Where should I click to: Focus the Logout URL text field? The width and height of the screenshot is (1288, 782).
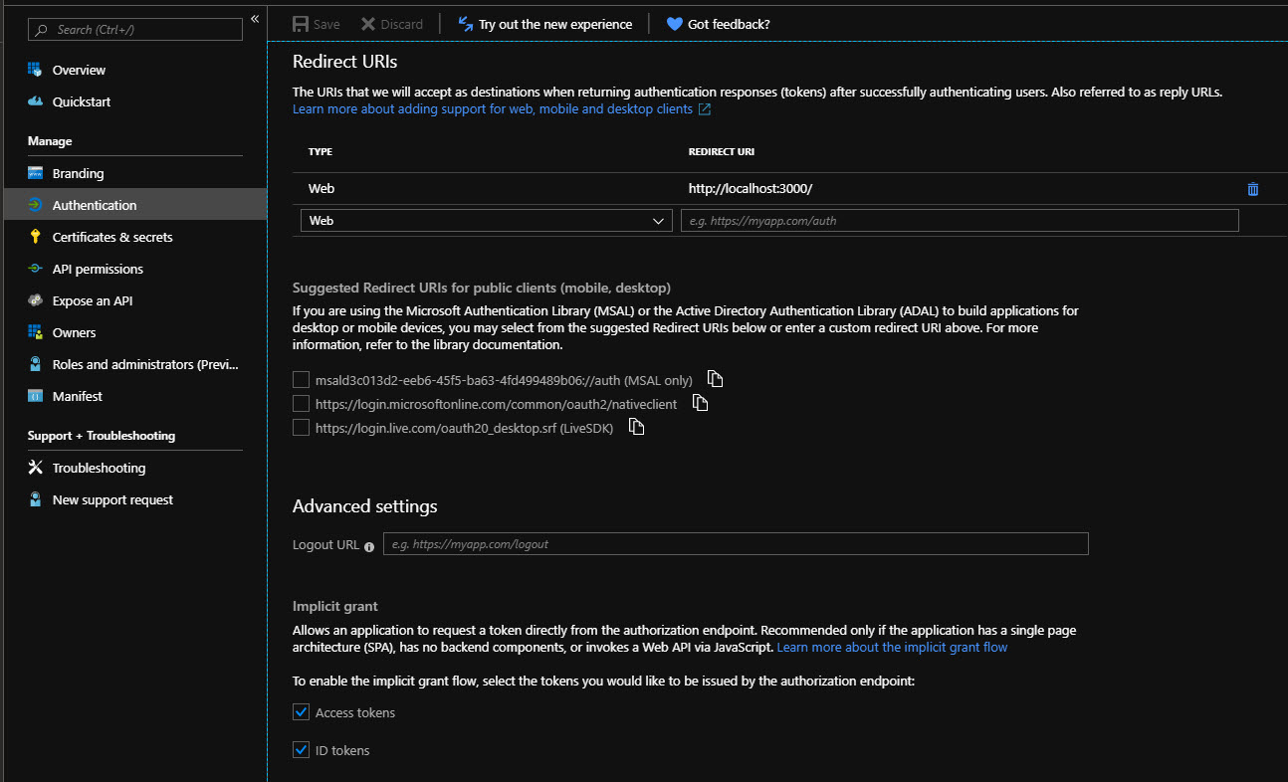point(735,544)
